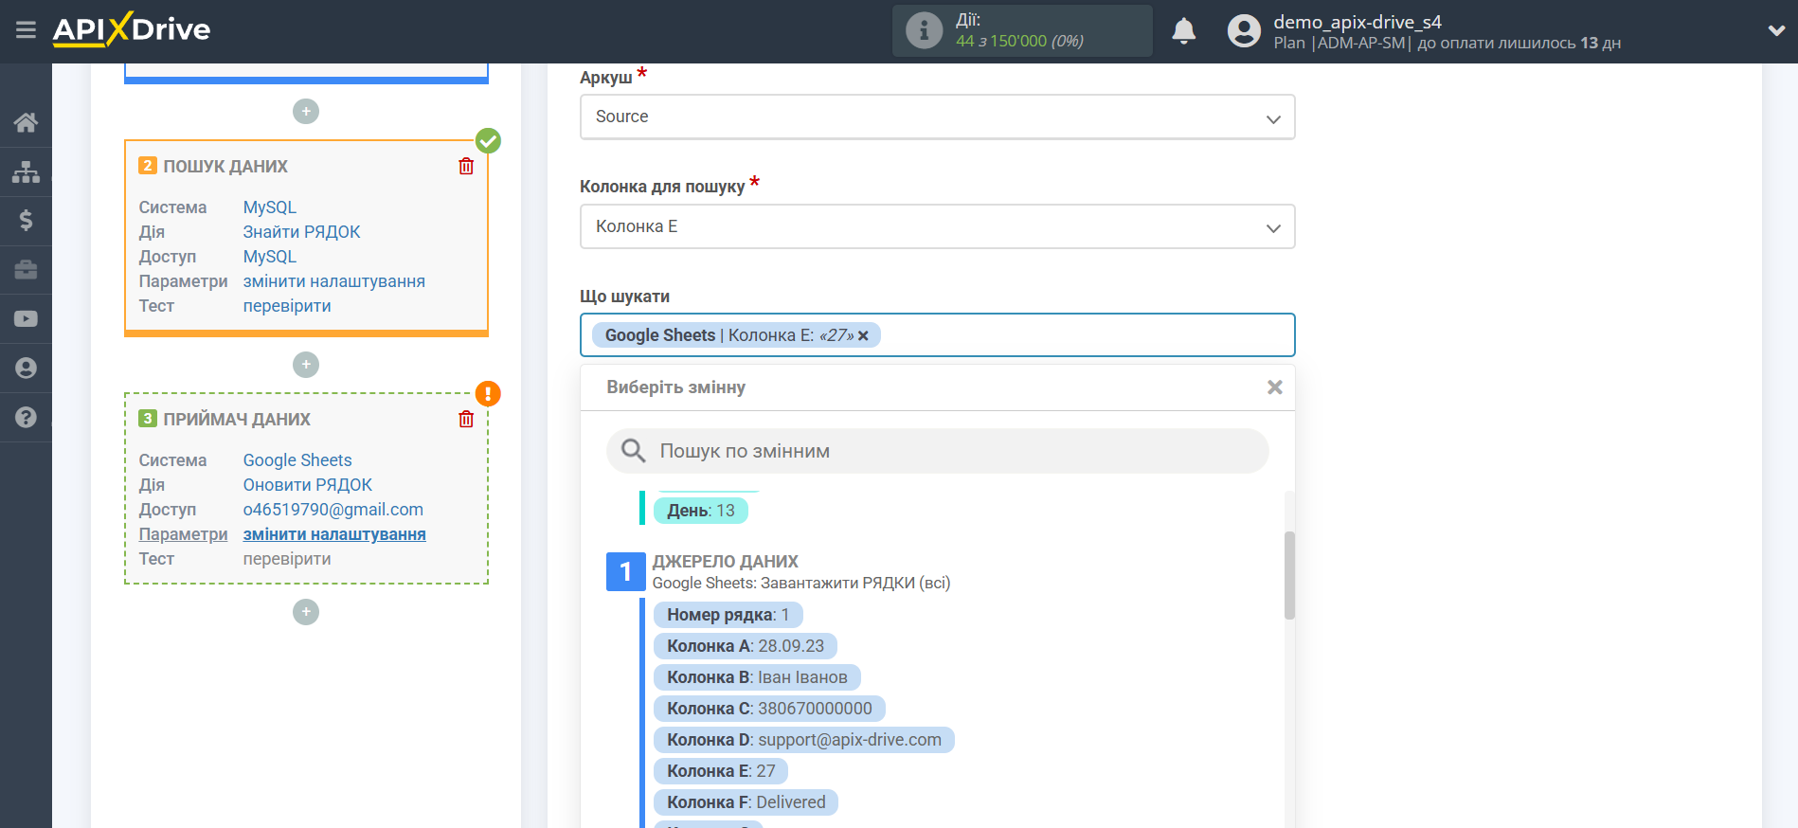Open Колонка для пошуку dropdown
The image size is (1798, 828).
pos(937,226)
